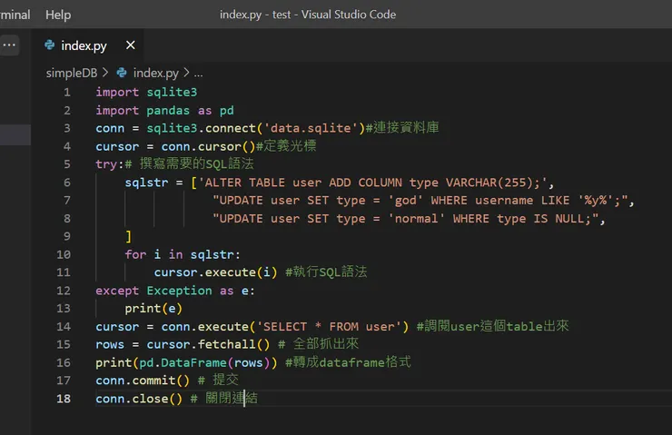672x435 pixels.
Task: Close the index.py editor tab
Action: (130, 44)
